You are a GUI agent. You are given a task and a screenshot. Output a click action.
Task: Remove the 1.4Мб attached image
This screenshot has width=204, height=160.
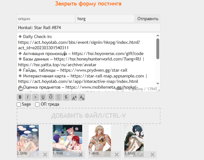pyautogui.click(x=117, y=155)
